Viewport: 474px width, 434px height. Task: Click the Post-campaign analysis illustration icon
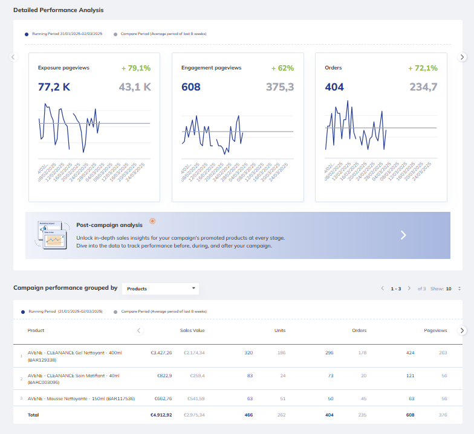[x=50, y=235]
